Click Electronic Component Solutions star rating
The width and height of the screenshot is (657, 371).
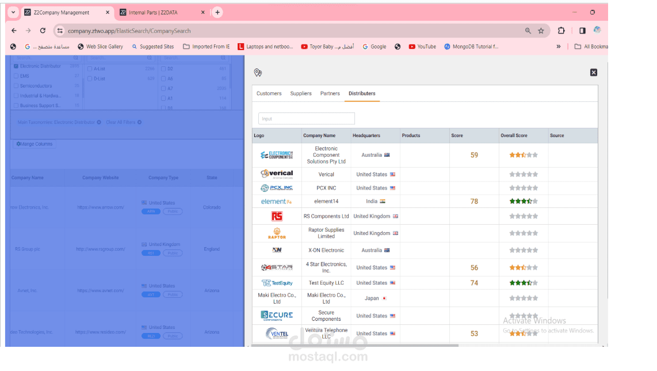click(x=524, y=156)
